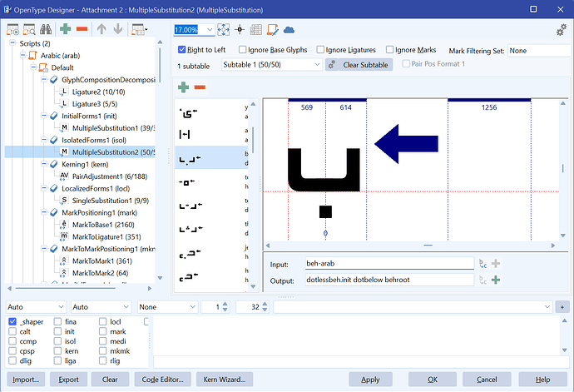574x392 pixels.
Task: Enable Ignore Ligatures checkbox
Action: [x=320, y=49]
